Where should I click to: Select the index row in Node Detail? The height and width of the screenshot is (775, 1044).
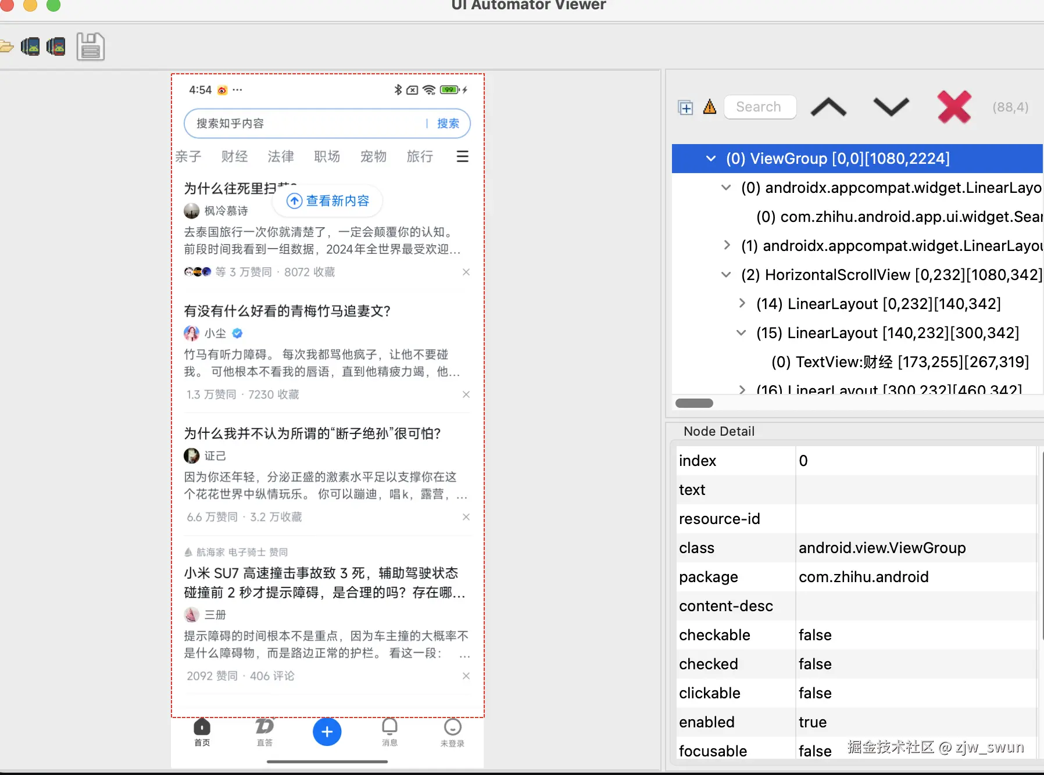tap(857, 461)
